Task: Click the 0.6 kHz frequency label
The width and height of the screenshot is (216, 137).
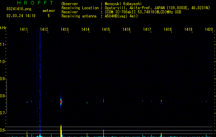Action: tap(3, 130)
